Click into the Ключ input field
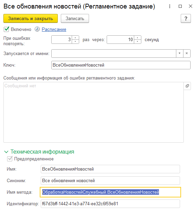 pyautogui.click(x=121, y=65)
